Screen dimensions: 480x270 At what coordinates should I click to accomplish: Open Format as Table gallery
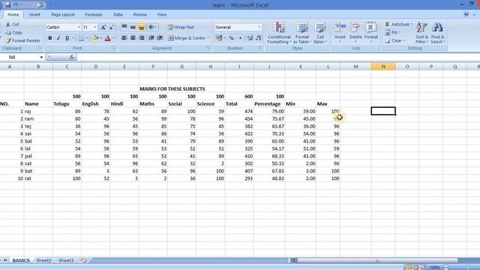point(301,33)
